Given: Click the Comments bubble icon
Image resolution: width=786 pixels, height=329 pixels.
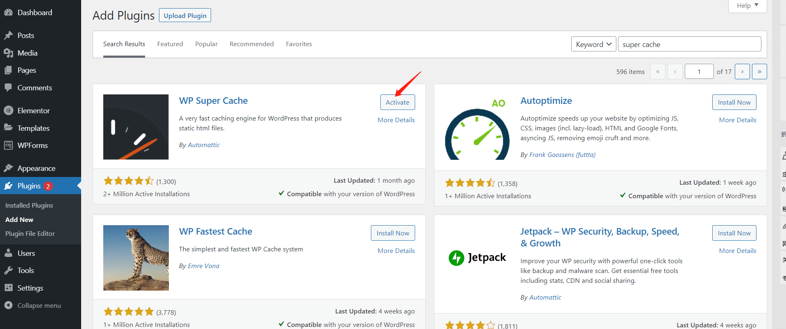Looking at the screenshot, I should [9, 87].
